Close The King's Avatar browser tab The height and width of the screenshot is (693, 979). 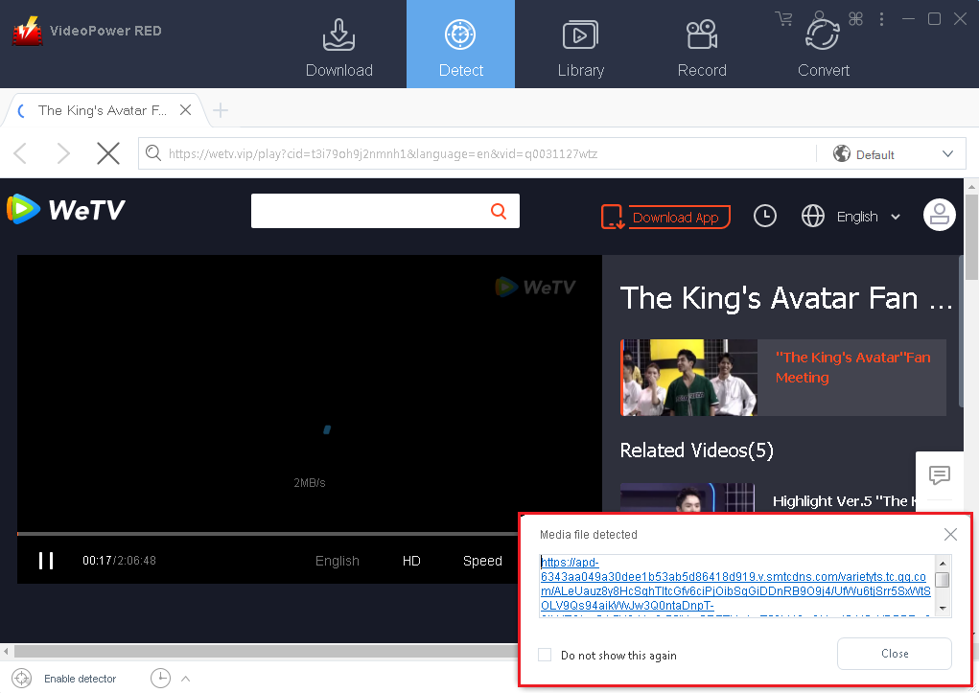(185, 110)
